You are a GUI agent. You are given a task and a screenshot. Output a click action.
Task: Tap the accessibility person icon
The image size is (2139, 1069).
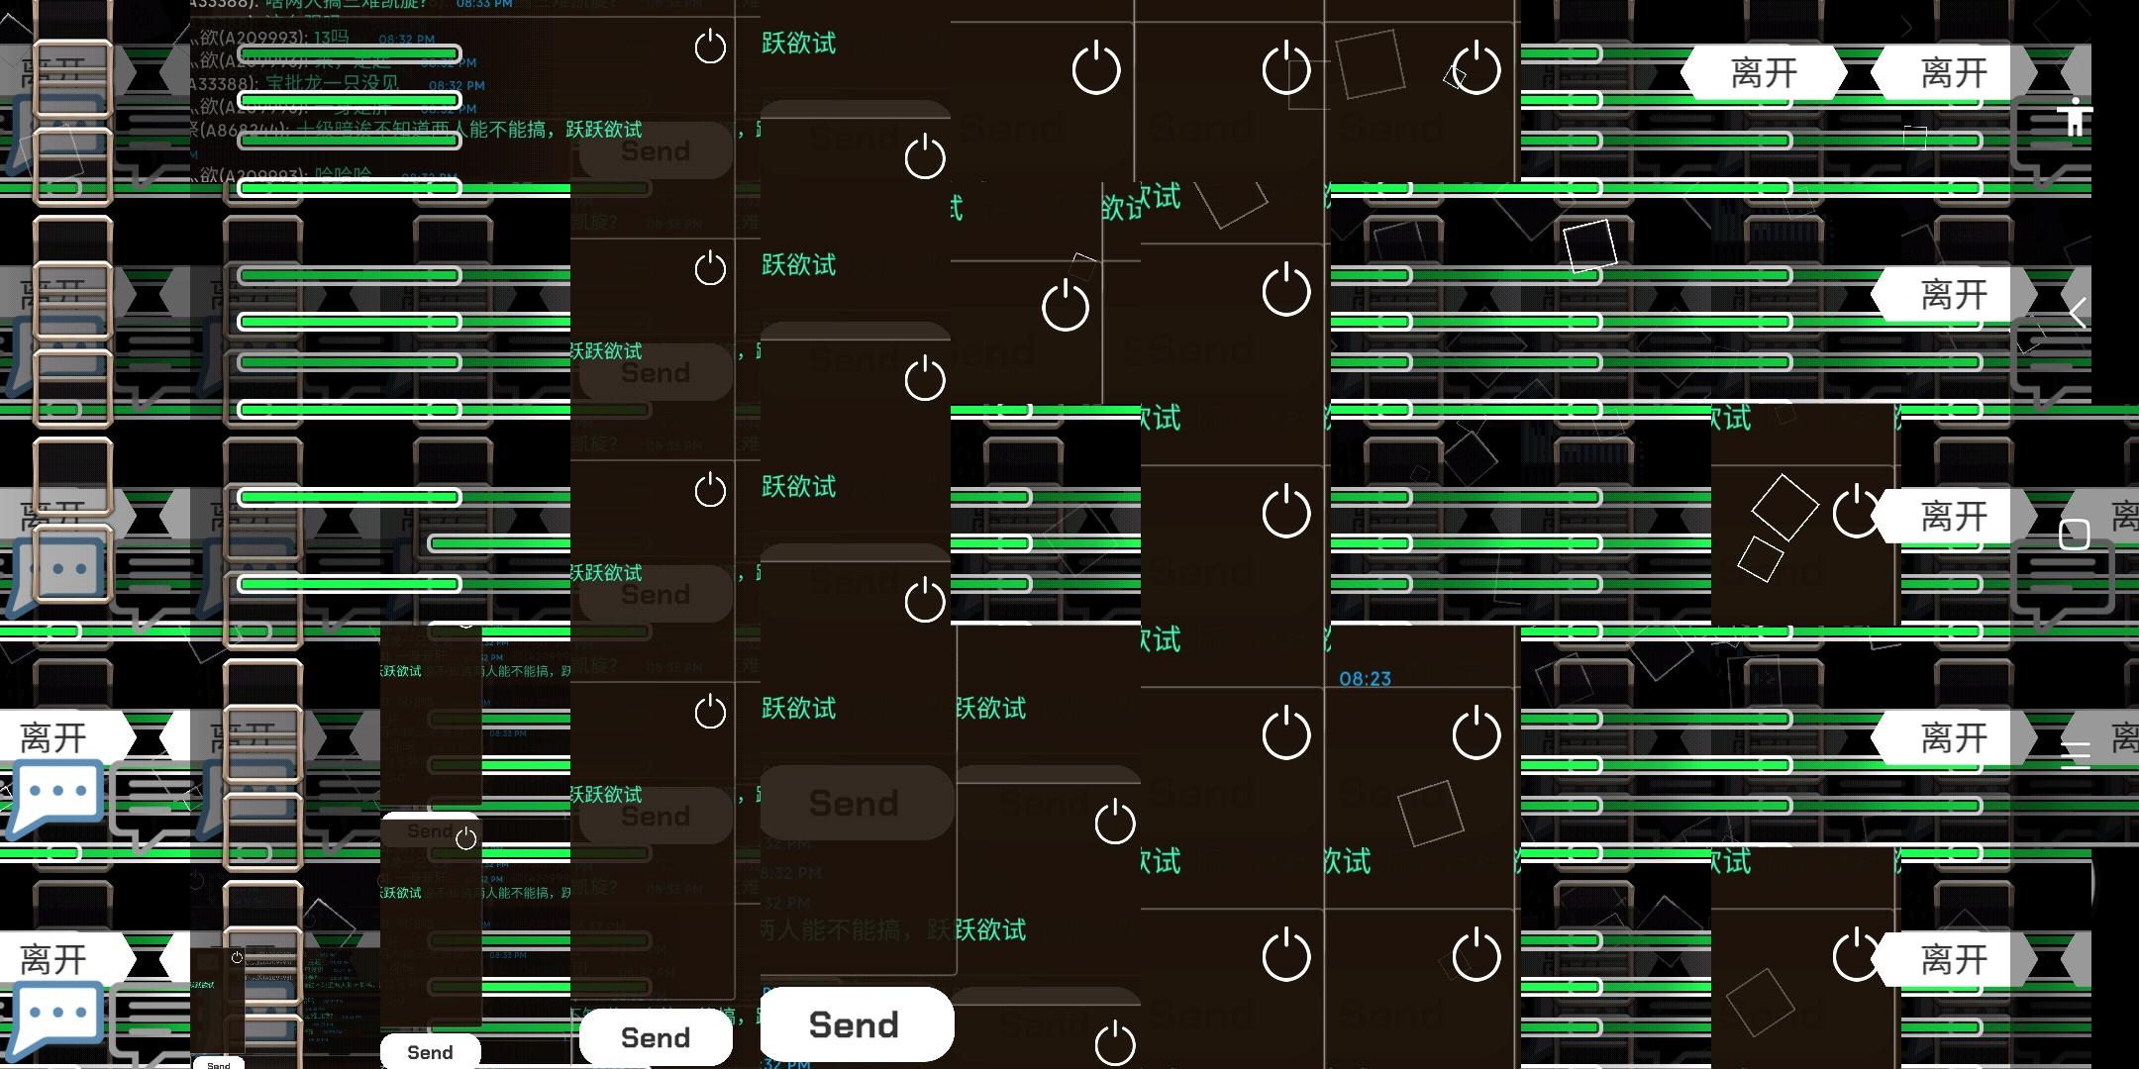click(x=2075, y=117)
